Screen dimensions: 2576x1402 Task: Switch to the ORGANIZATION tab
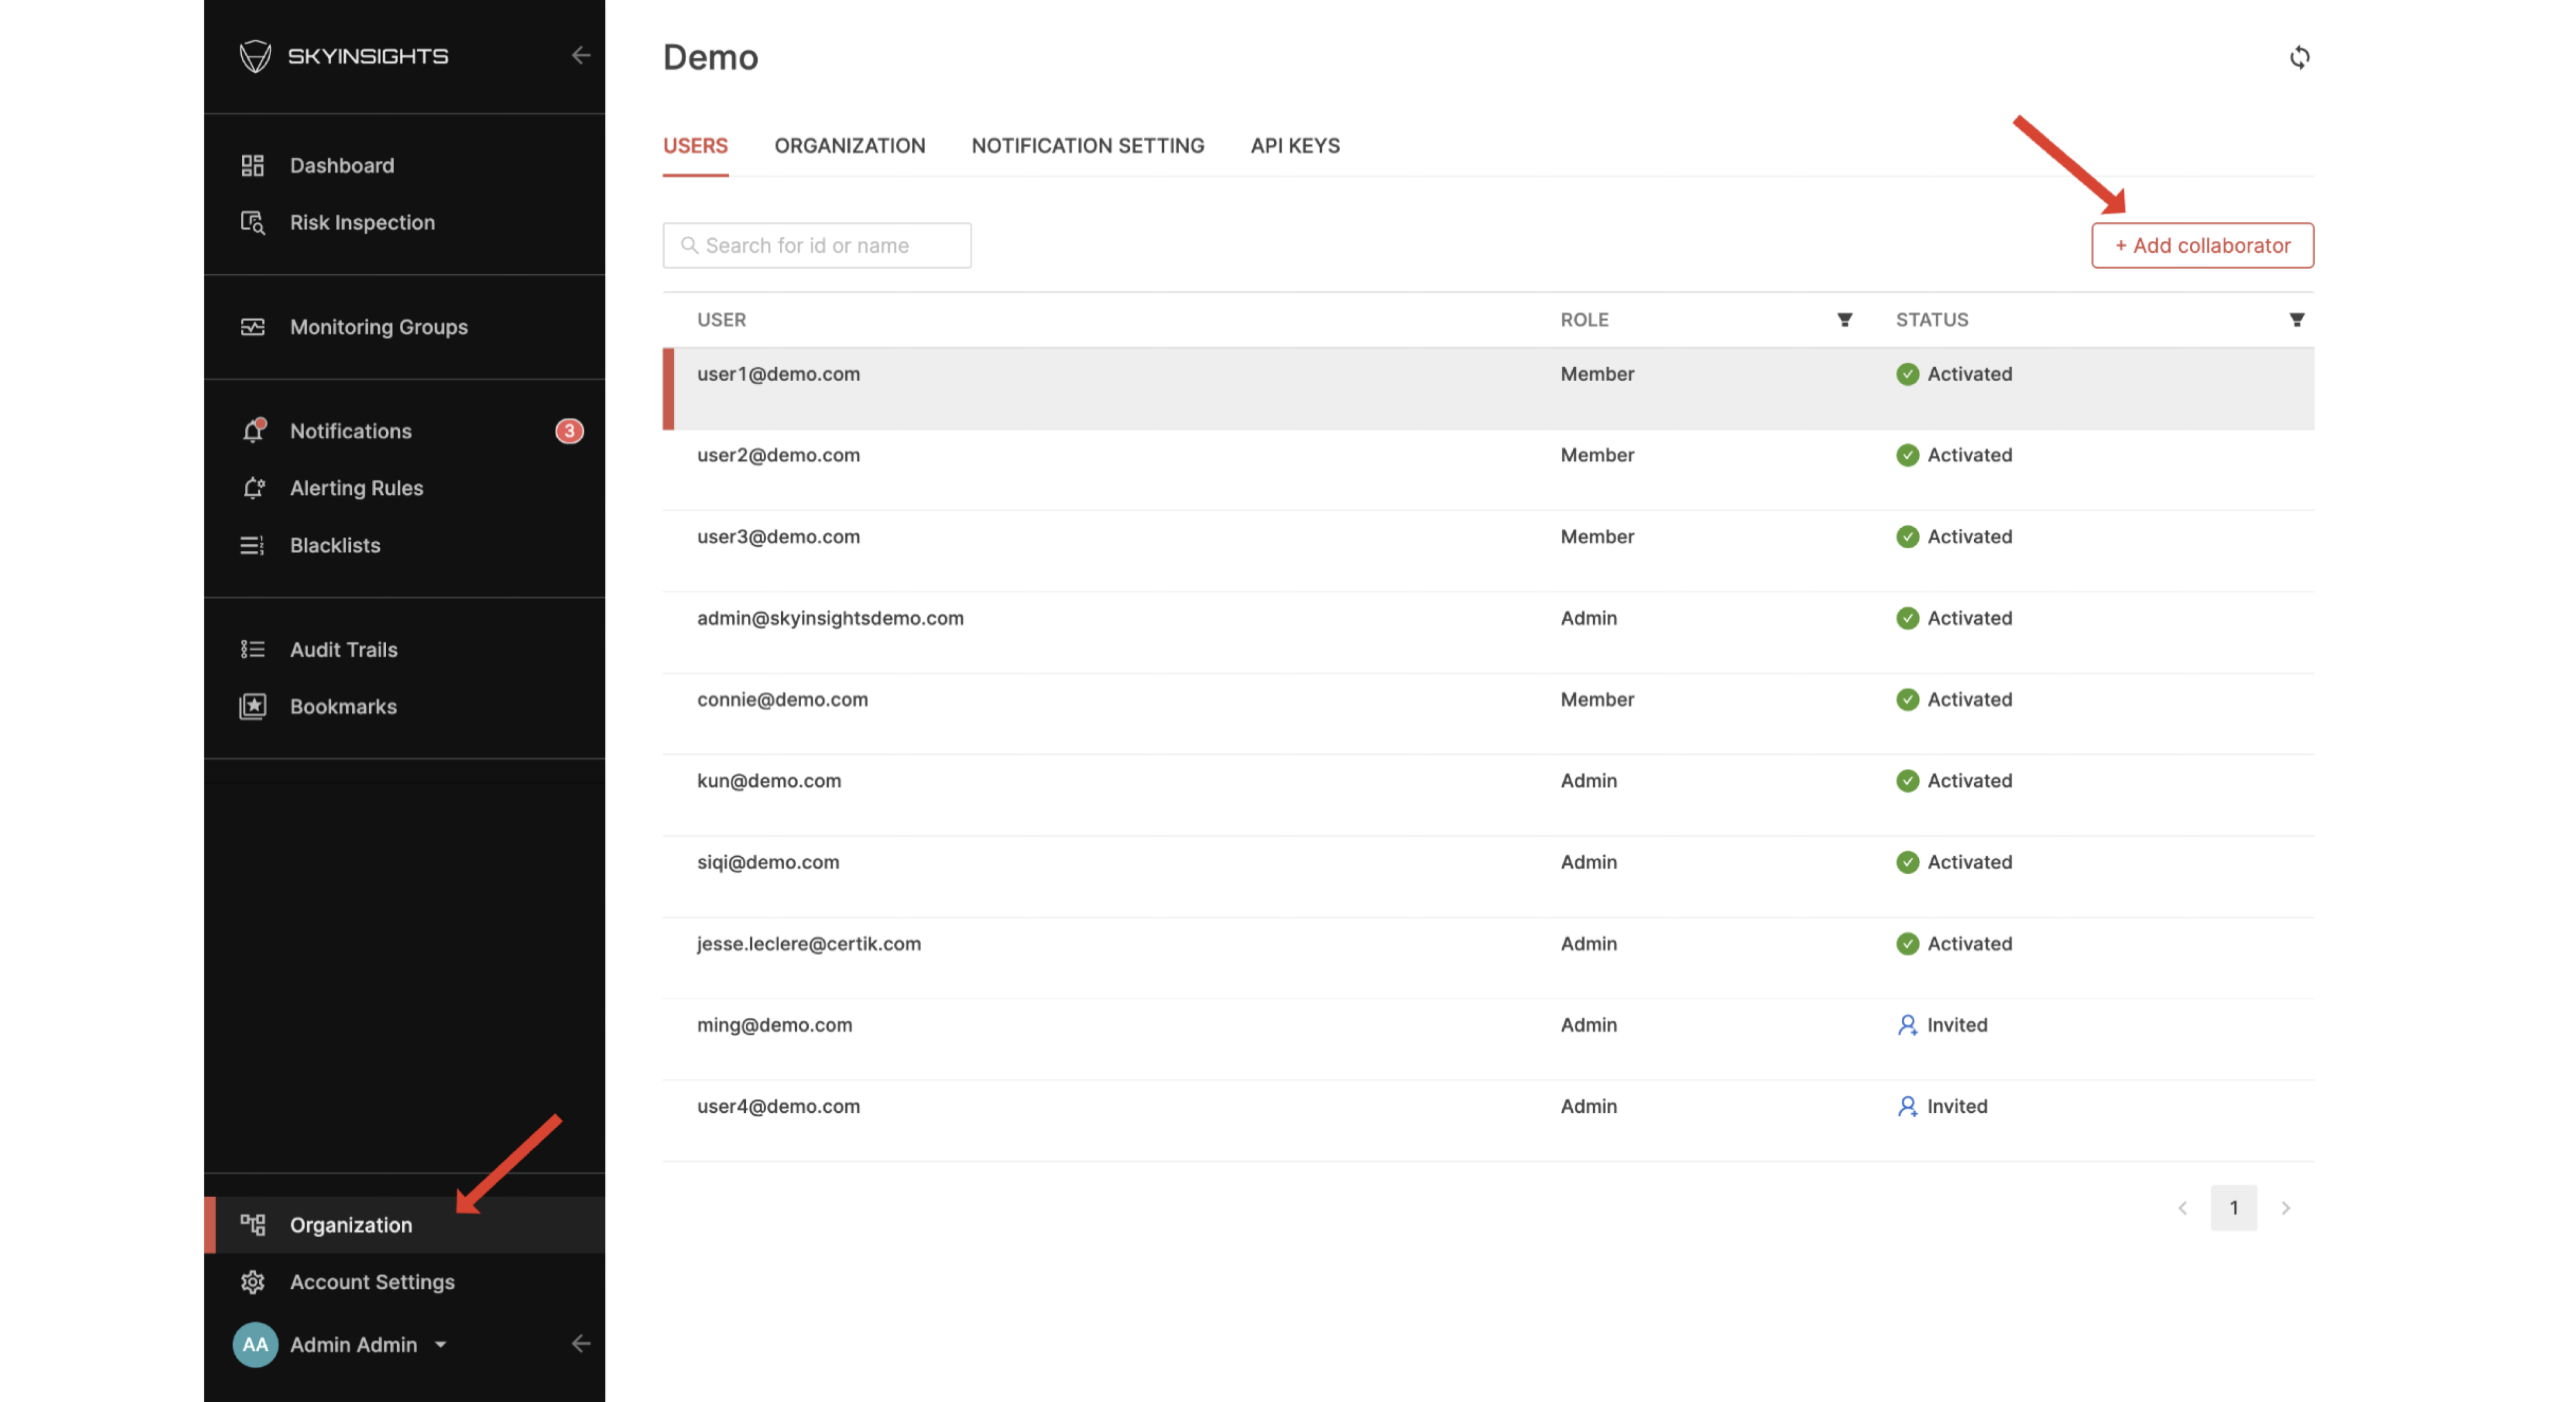[x=850, y=146]
